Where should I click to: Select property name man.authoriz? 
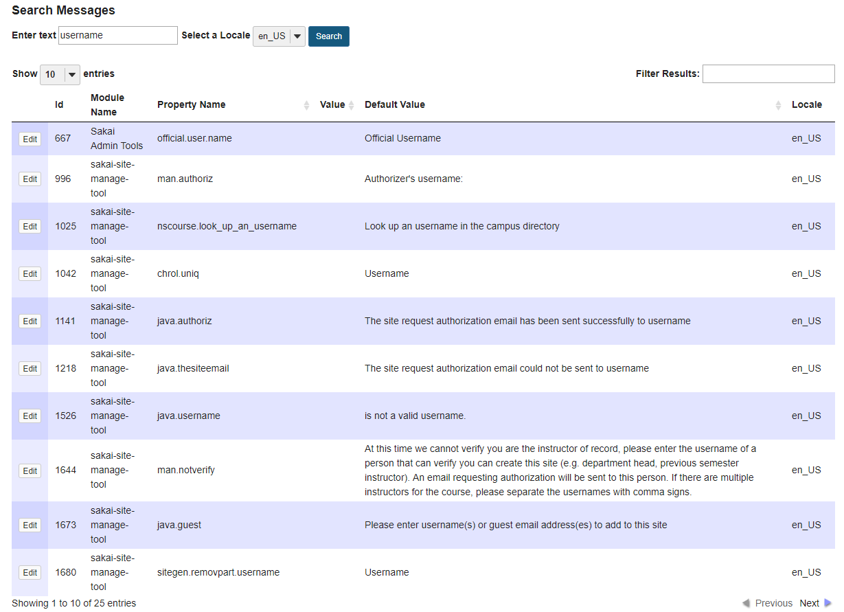[185, 179]
